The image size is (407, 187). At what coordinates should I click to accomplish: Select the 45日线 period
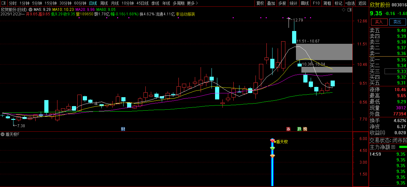(143, 3)
